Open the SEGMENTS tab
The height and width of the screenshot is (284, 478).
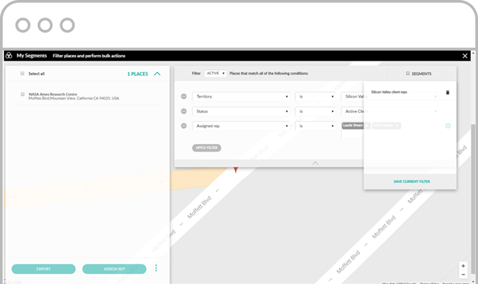click(418, 74)
